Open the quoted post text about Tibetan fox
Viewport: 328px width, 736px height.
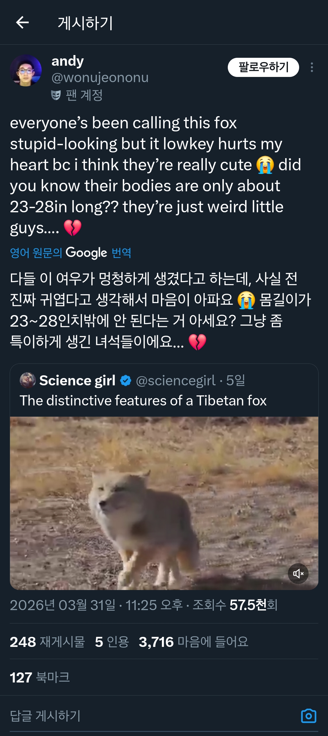[x=143, y=401]
